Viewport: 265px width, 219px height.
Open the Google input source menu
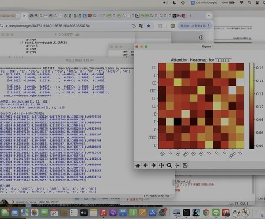[203, 3]
